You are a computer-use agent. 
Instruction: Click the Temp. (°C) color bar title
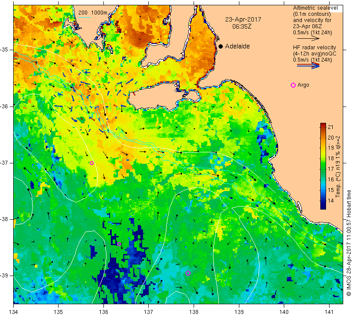pos(338,166)
